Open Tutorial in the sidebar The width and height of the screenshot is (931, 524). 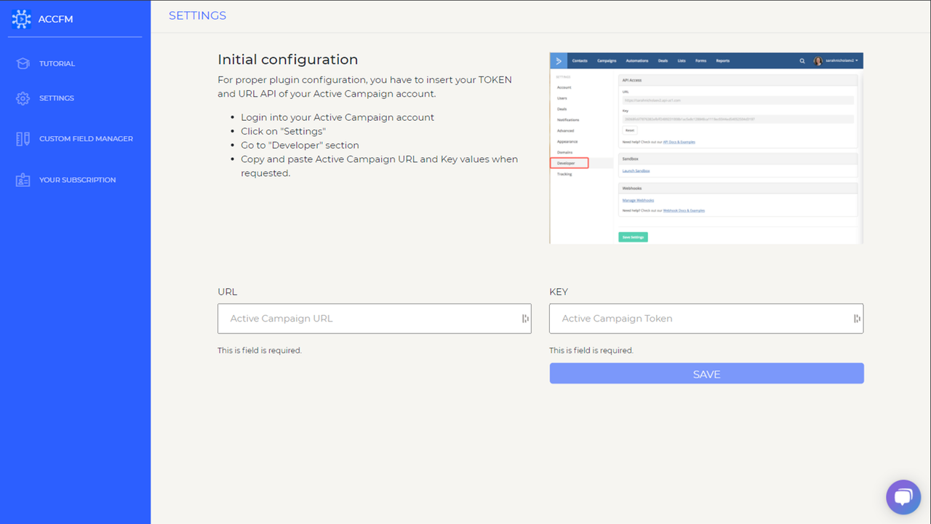pyautogui.click(x=57, y=63)
